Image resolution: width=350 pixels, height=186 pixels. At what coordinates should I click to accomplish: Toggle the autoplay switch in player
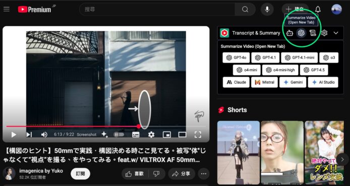(119, 135)
